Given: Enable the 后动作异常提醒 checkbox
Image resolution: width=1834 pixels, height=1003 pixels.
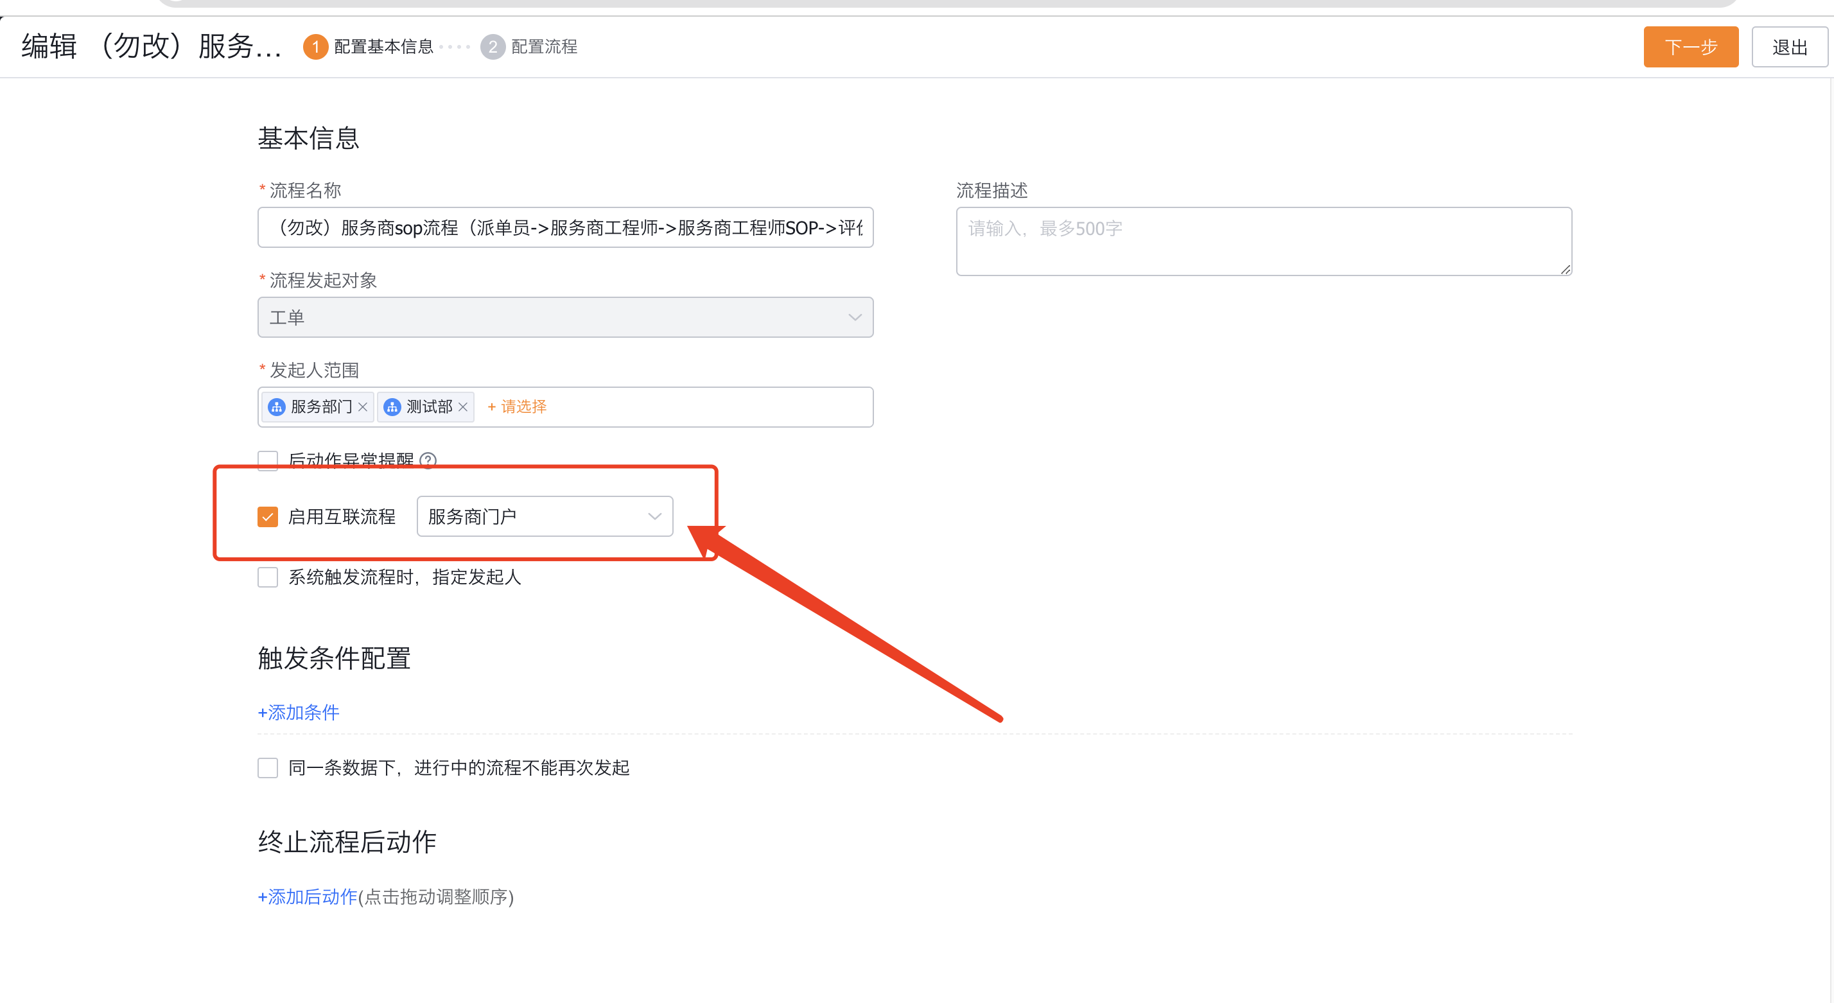Looking at the screenshot, I should point(268,459).
